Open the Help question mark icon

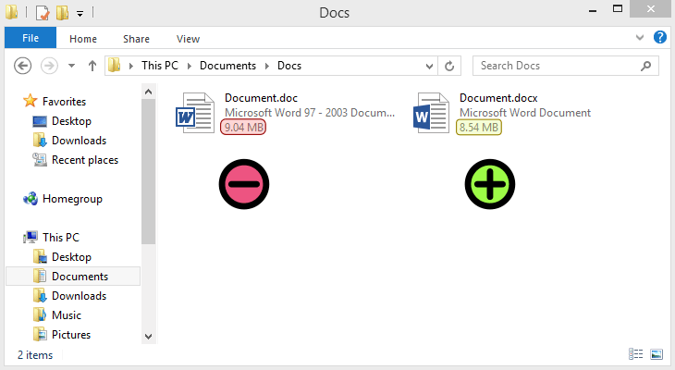pos(660,38)
